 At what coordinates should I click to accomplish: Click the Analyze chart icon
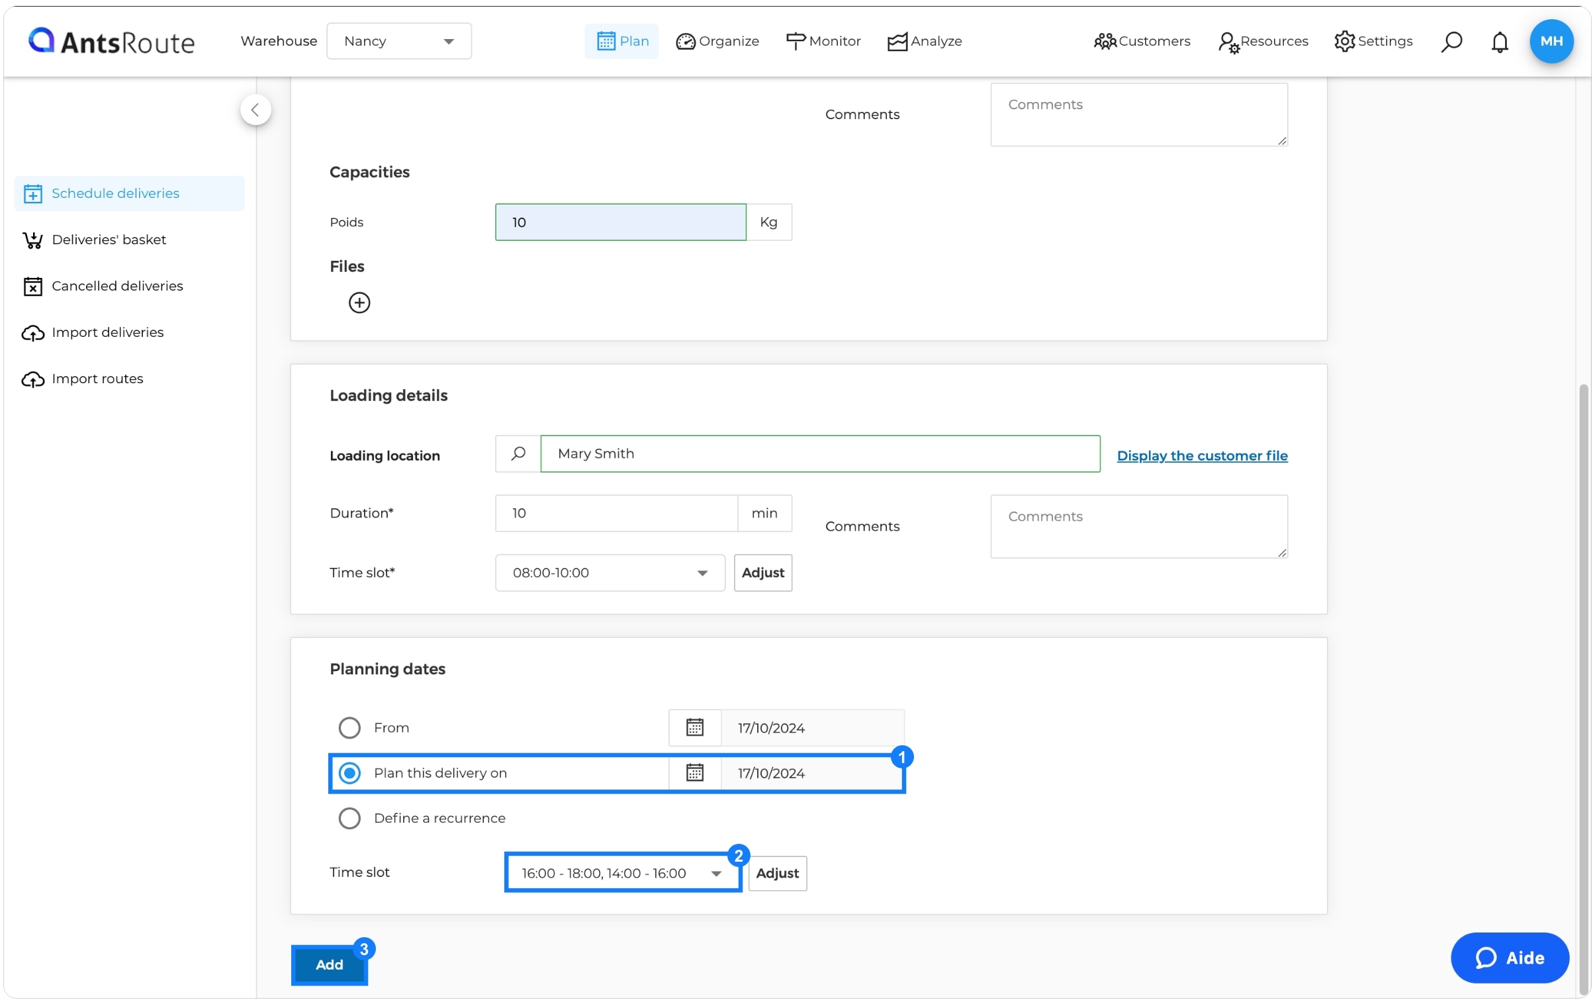pyautogui.click(x=897, y=42)
